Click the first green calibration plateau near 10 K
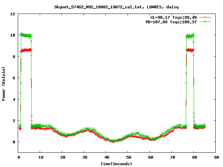This screenshot has height=167, width=223. pyautogui.click(x=26, y=35)
